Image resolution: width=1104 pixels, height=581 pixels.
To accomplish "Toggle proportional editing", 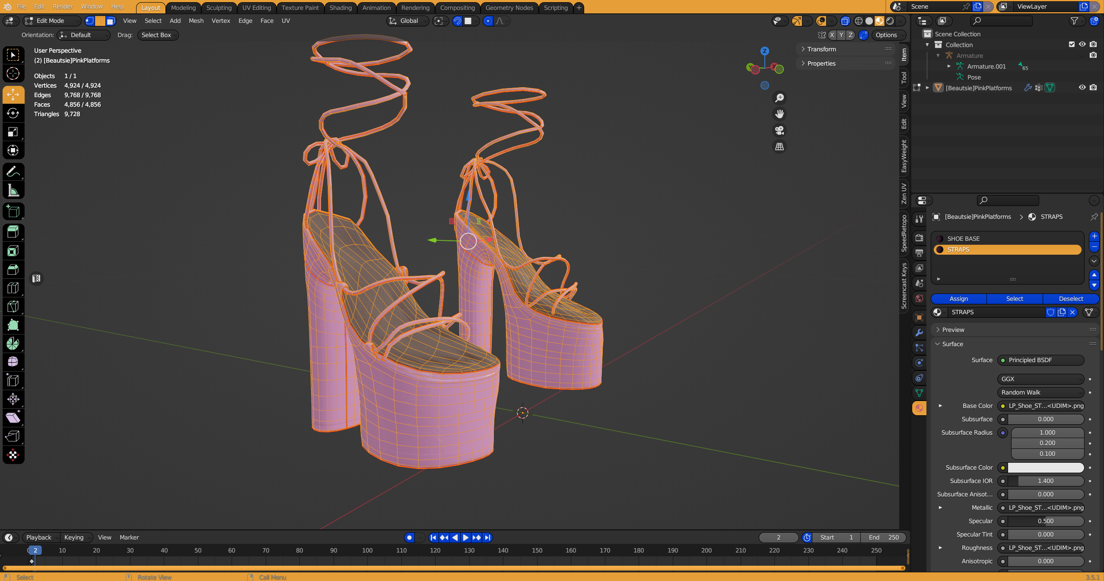I will tap(488, 21).
